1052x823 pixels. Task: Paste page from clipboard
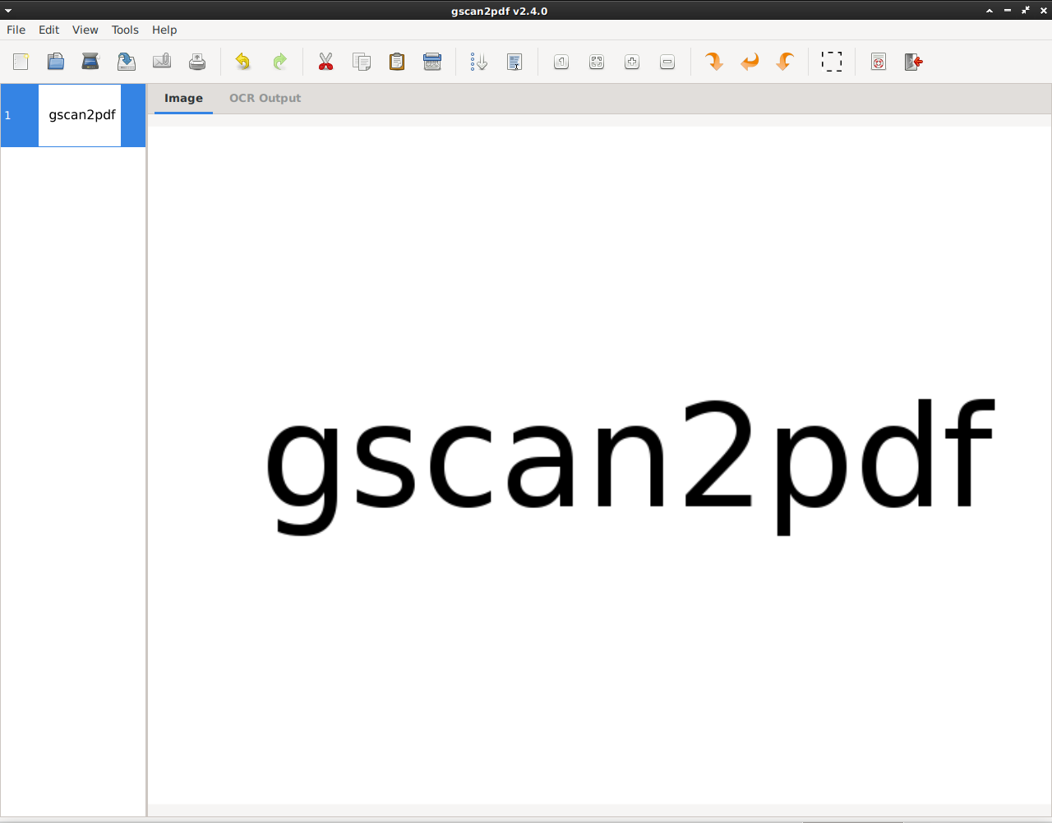[x=397, y=62]
